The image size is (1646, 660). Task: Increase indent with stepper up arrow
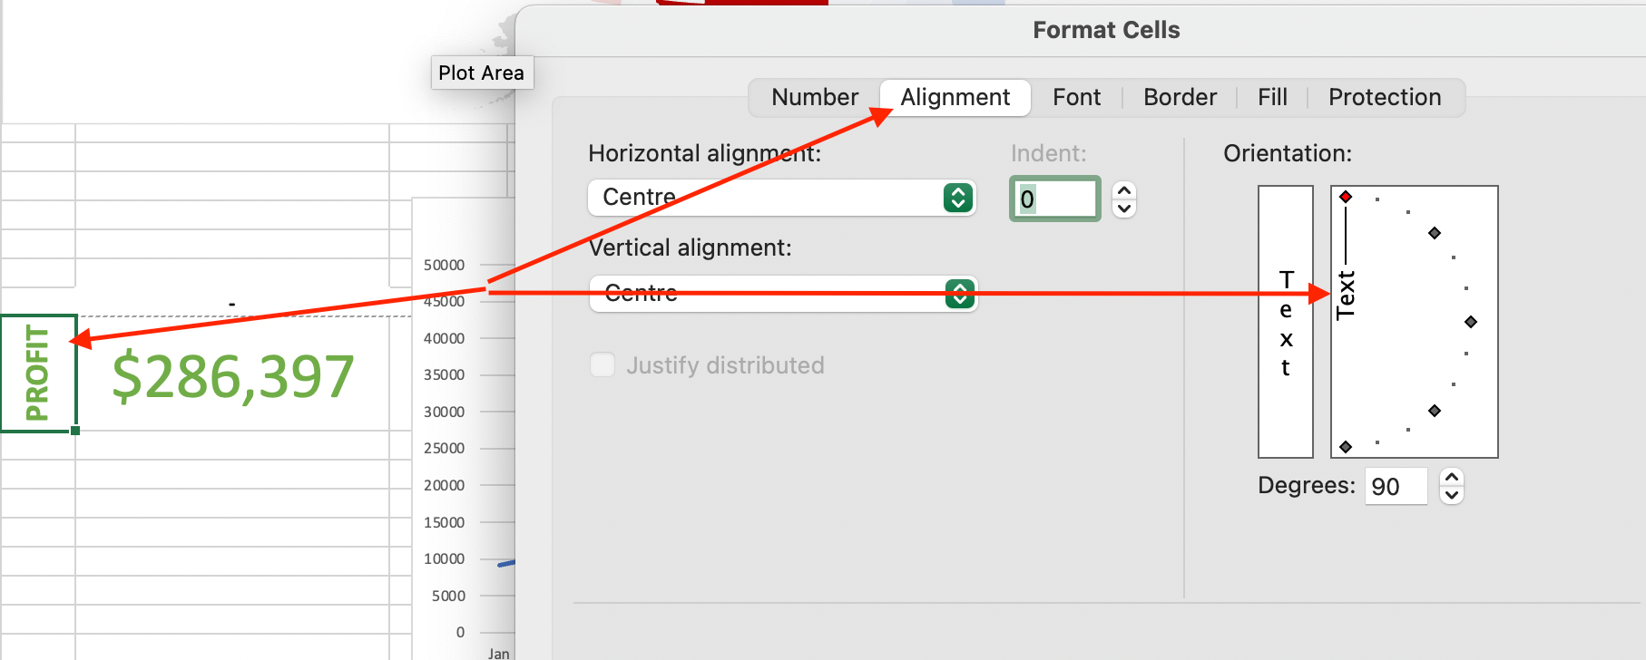click(1124, 191)
